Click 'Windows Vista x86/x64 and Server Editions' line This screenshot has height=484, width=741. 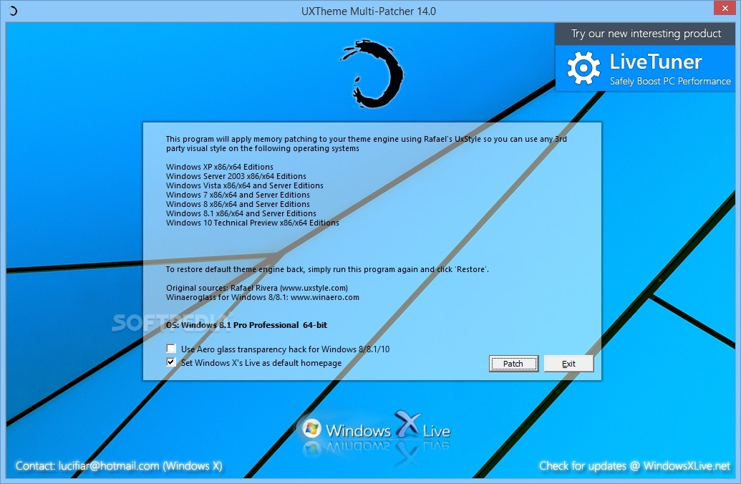coord(245,185)
